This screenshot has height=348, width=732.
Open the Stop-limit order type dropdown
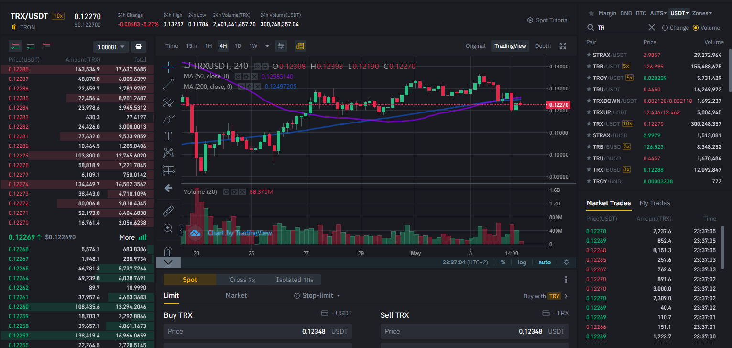coord(317,296)
